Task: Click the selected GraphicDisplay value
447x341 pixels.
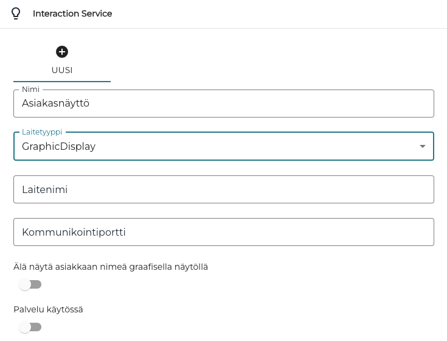Action: tap(59, 146)
